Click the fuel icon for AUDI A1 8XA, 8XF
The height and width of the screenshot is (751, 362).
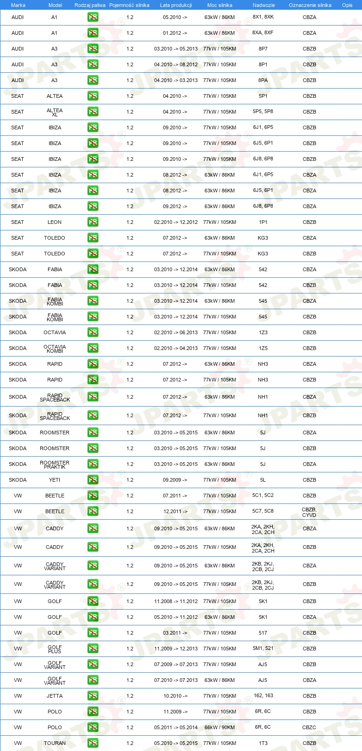[93, 33]
